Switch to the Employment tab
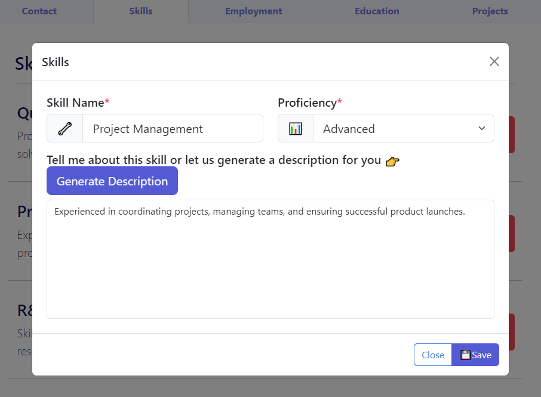The image size is (541, 397). (x=253, y=11)
